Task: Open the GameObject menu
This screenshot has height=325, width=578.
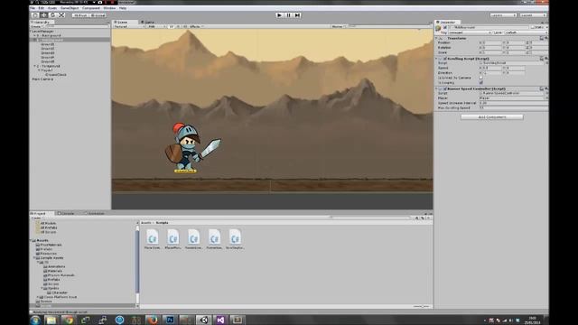Action: pos(70,8)
